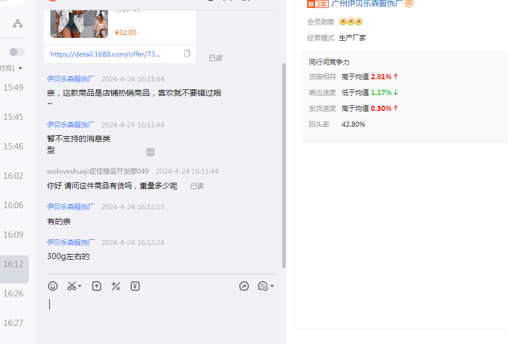Open the time sort dropdown

tap(11, 68)
